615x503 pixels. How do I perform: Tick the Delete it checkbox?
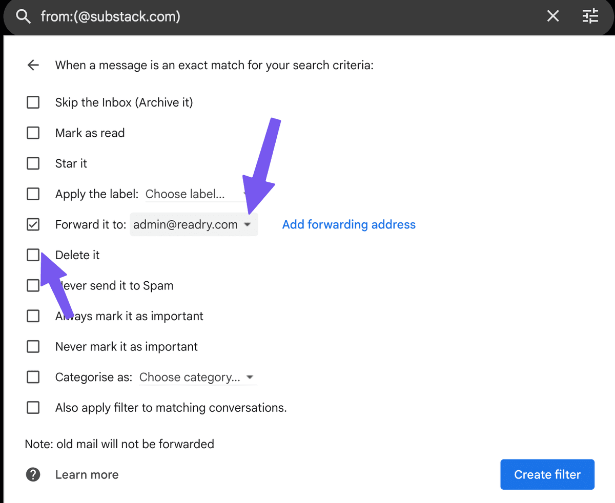tap(33, 255)
